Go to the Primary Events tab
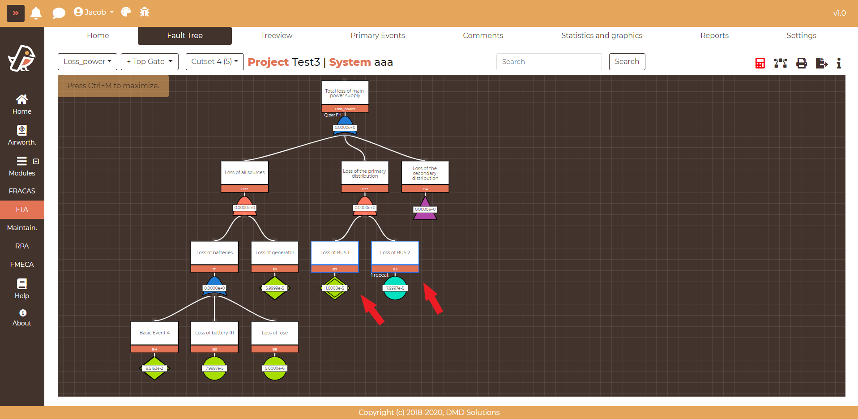 (377, 36)
